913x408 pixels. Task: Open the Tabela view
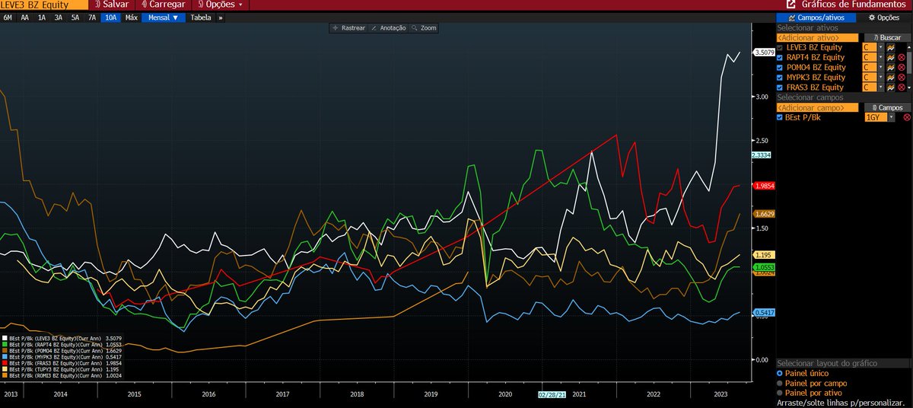point(201,17)
